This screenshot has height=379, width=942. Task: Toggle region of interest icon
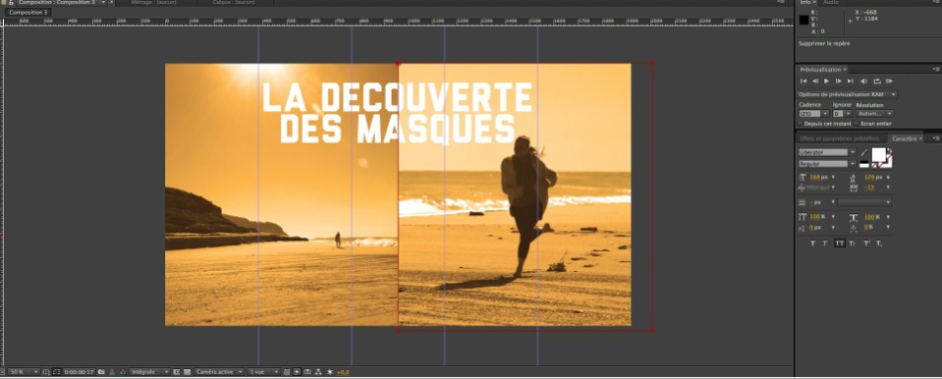pyautogui.click(x=176, y=372)
